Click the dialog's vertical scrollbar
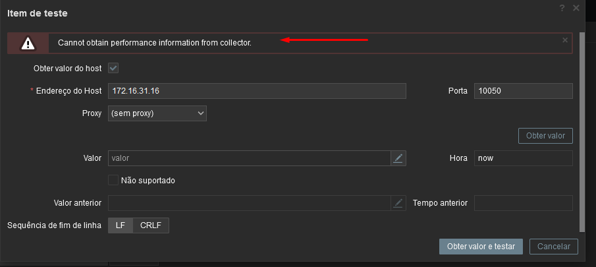The image size is (596, 267). coord(581,132)
